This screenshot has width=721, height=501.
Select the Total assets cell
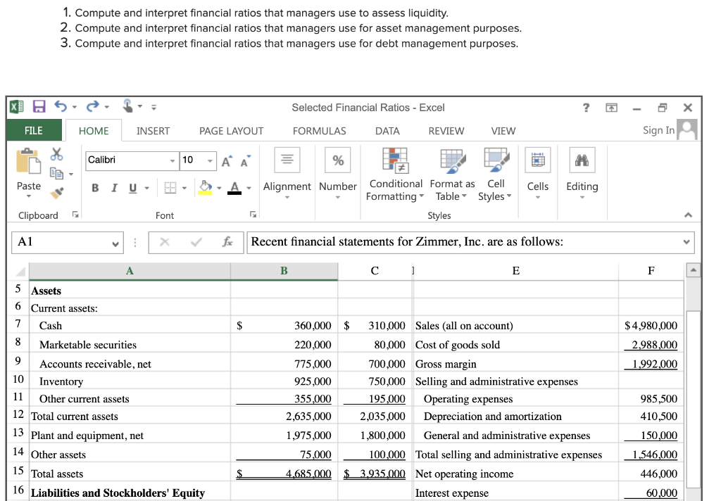point(130,474)
